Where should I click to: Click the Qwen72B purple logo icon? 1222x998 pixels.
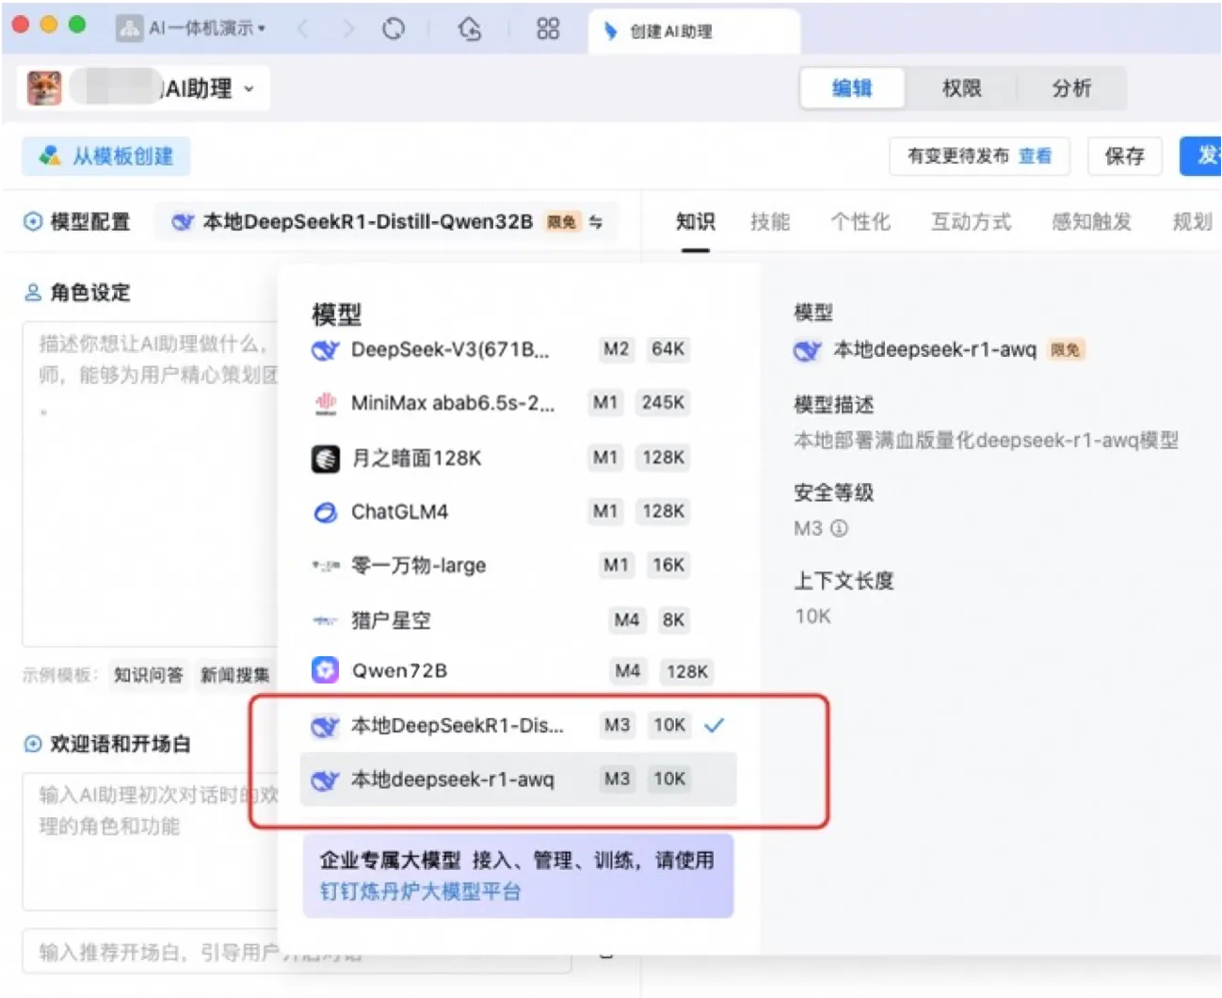click(325, 670)
